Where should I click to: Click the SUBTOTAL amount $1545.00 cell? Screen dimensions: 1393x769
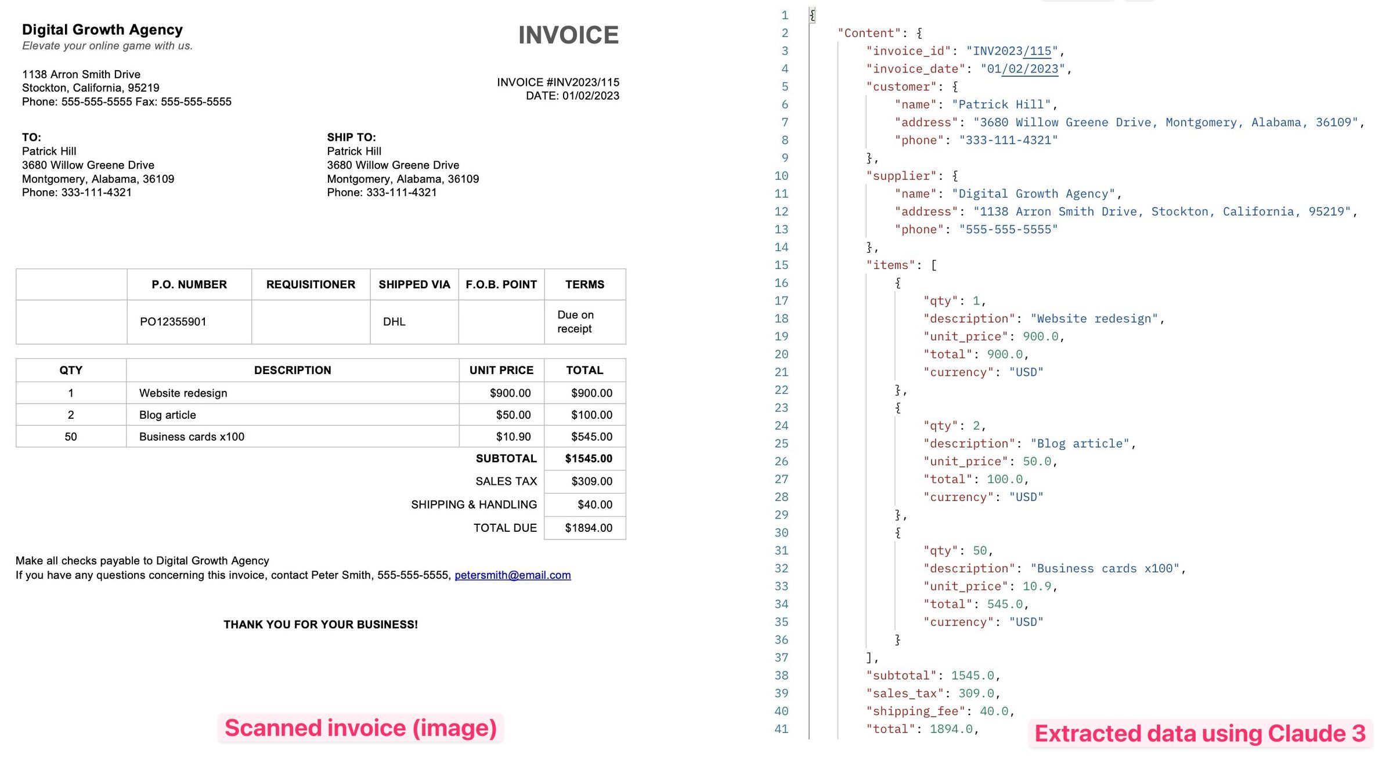[x=588, y=458]
